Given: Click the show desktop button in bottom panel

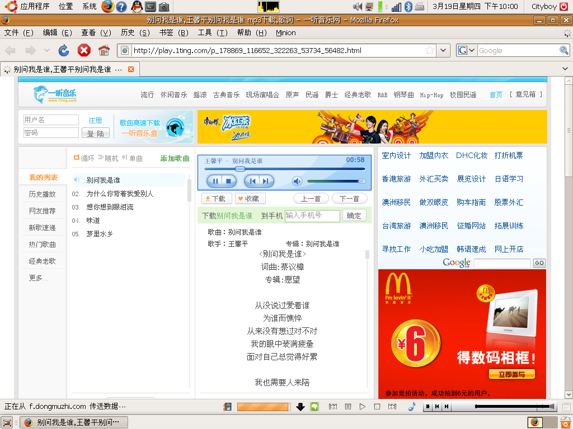Looking at the screenshot, I should [x=7, y=422].
